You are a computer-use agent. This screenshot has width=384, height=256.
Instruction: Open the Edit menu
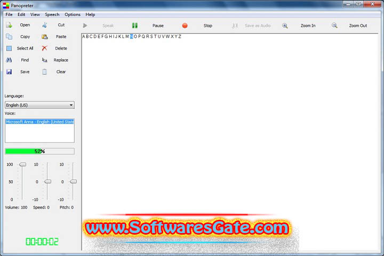tap(21, 14)
